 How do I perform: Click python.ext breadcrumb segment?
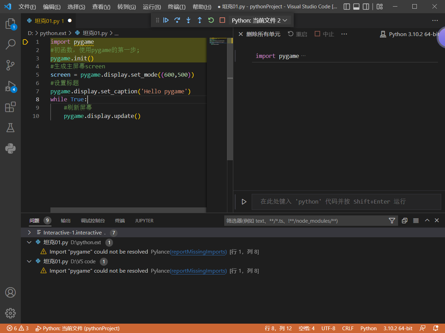(x=53, y=33)
